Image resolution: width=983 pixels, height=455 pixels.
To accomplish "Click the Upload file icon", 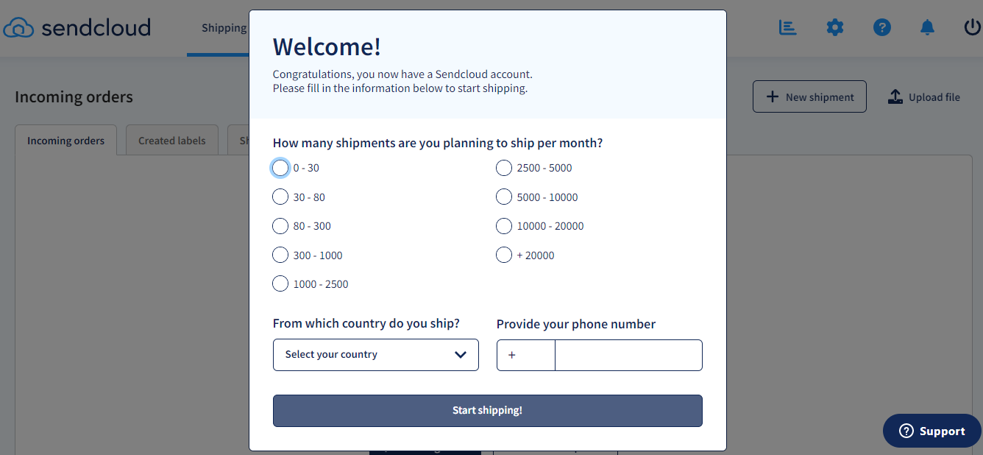I will [895, 96].
